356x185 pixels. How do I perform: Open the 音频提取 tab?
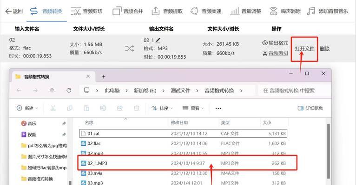167,11
